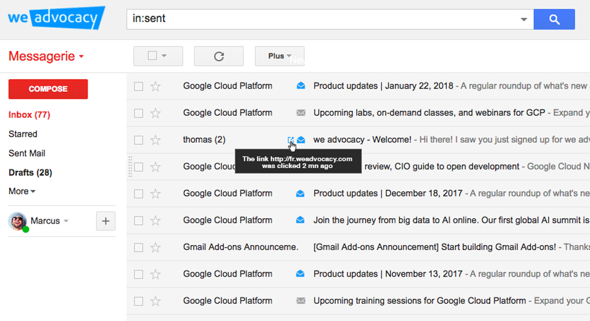The image size is (590, 321).
Task: Click opened-envelope icon on Join the journey email
Action: (x=301, y=220)
